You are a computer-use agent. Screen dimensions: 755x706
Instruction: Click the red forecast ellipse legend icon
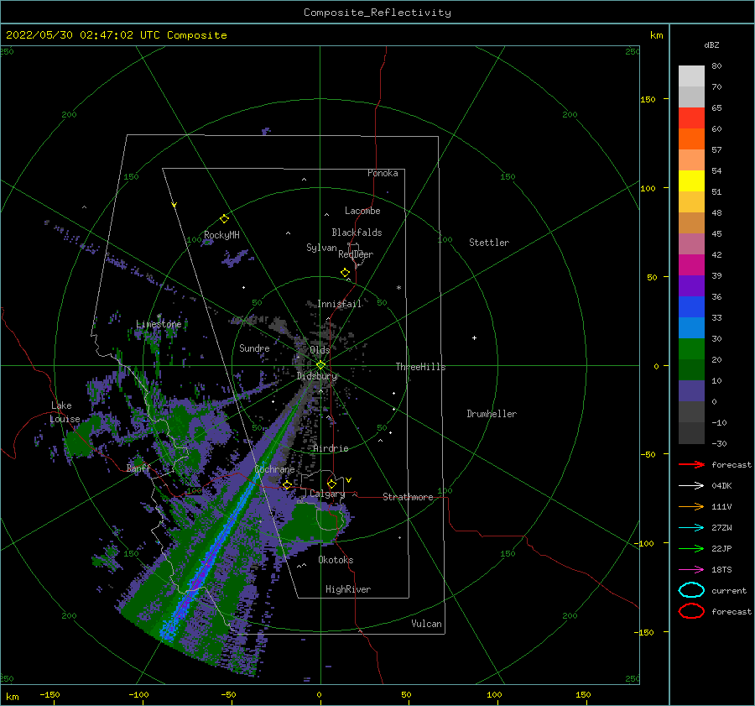tap(691, 611)
